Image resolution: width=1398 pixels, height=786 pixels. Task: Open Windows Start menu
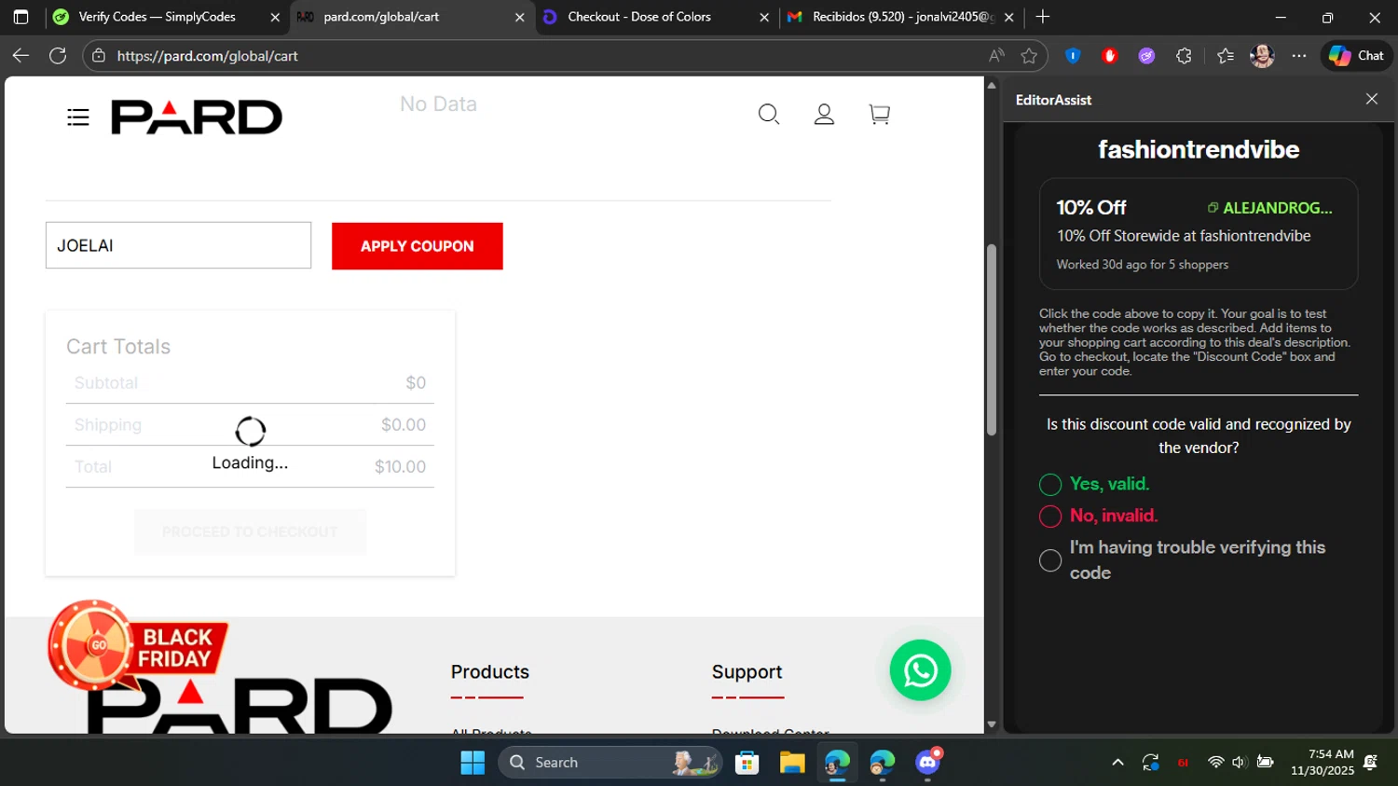[x=473, y=763]
